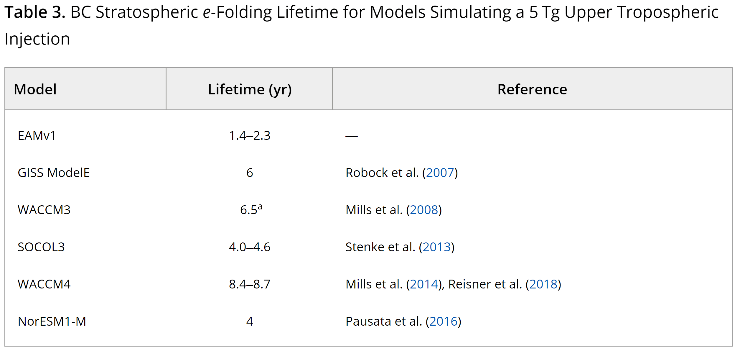Screen dimensions: 740x351
Task: Open the Mills et al. 2008 citation link
Action: tap(424, 210)
